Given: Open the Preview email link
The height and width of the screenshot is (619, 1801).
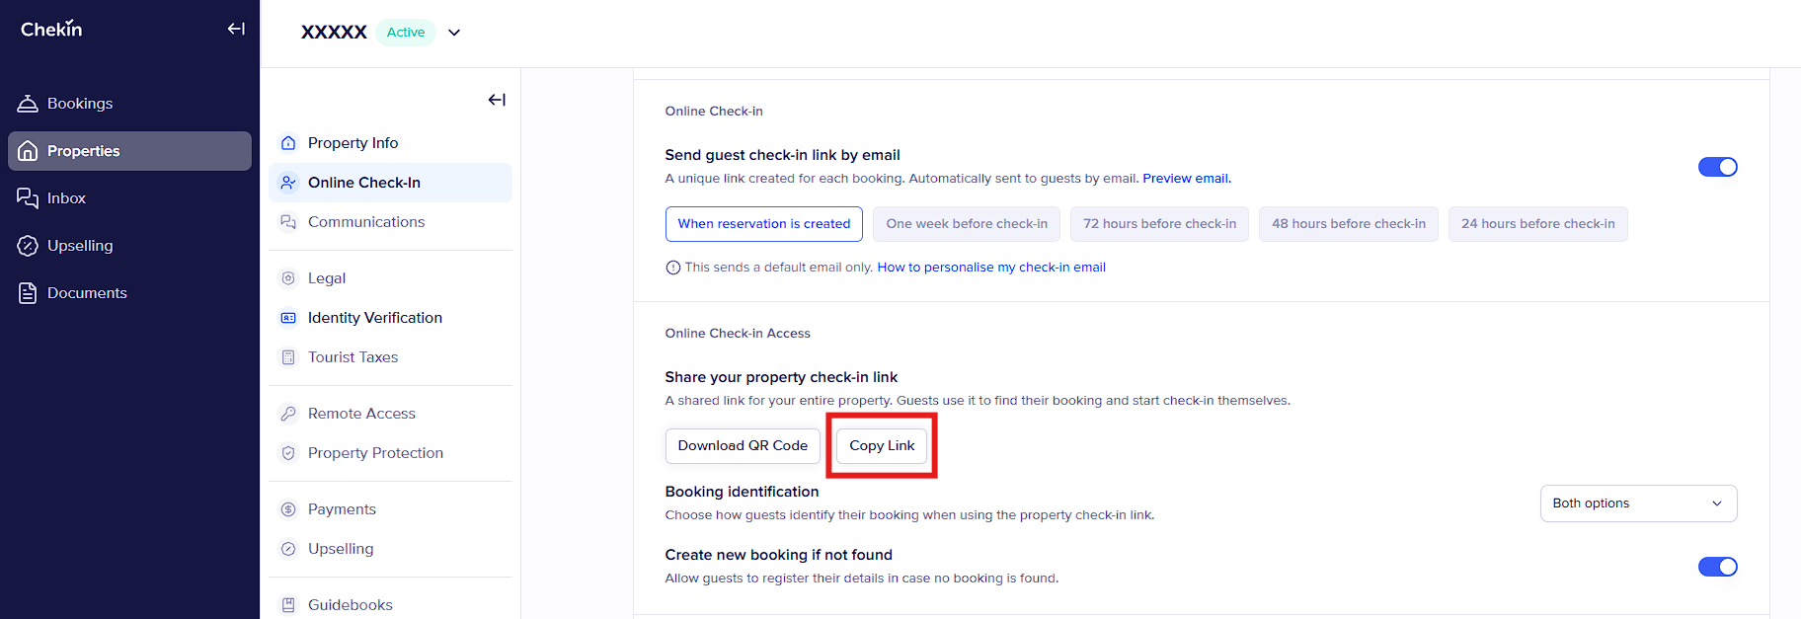Looking at the screenshot, I should [1186, 179].
